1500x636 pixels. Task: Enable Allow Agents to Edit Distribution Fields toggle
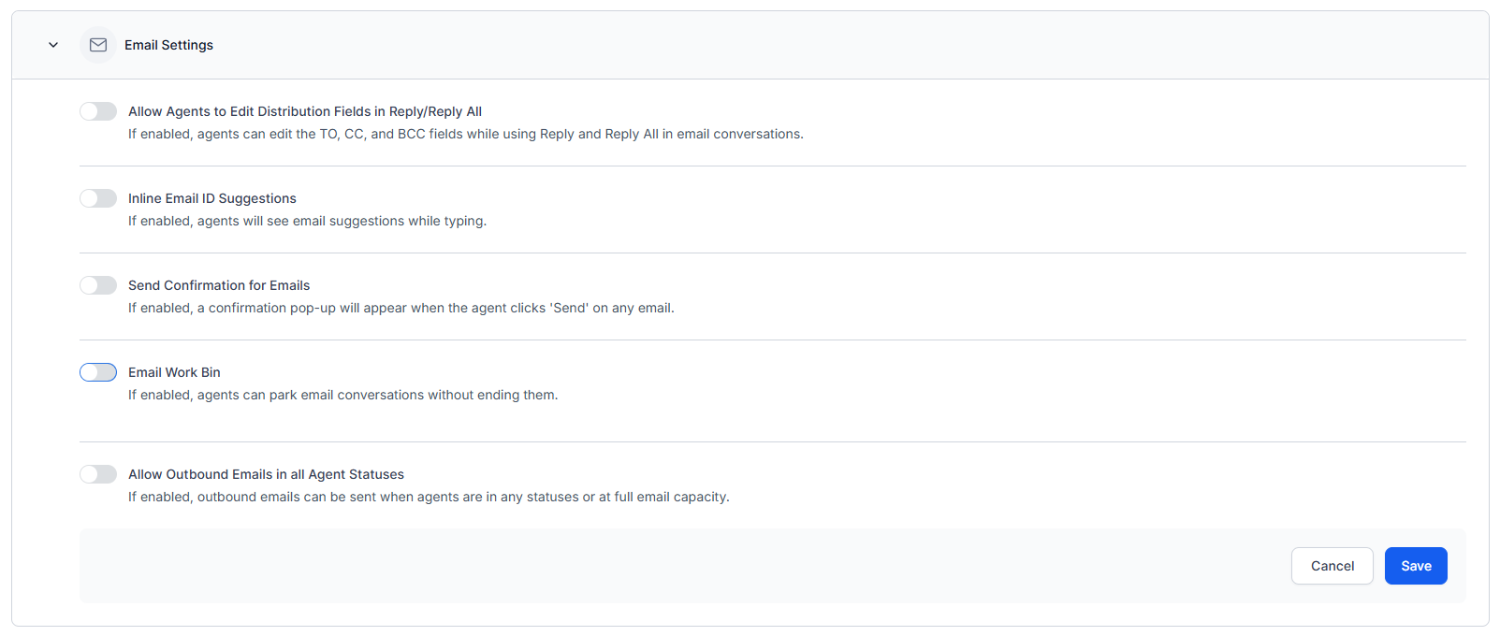pyautogui.click(x=98, y=111)
